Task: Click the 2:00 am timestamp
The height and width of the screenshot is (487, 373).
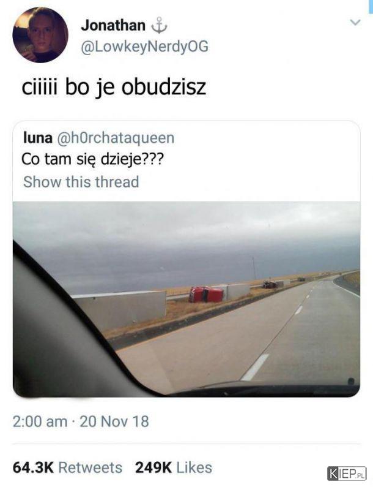Action: coord(40,421)
